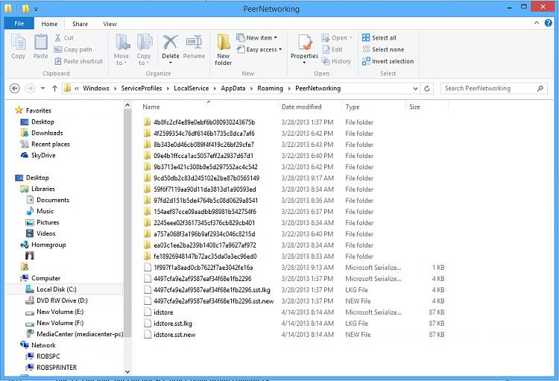The width and height of the screenshot is (559, 381).
Task: Click LocalService in the address path
Action: (x=191, y=88)
